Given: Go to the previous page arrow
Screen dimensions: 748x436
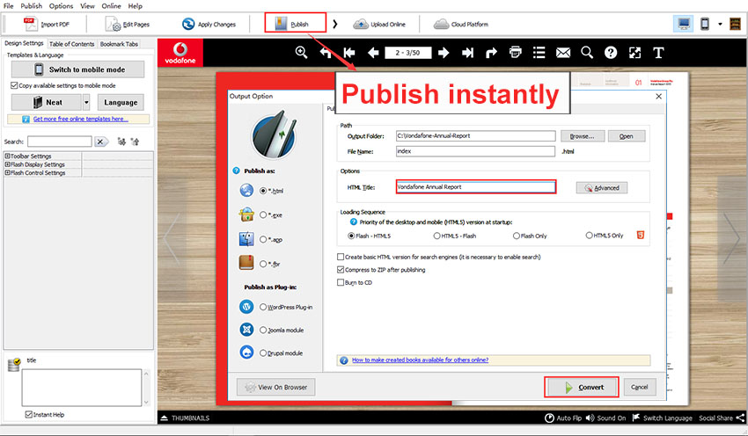Looking at the screenshot, I should coord(373,53).
